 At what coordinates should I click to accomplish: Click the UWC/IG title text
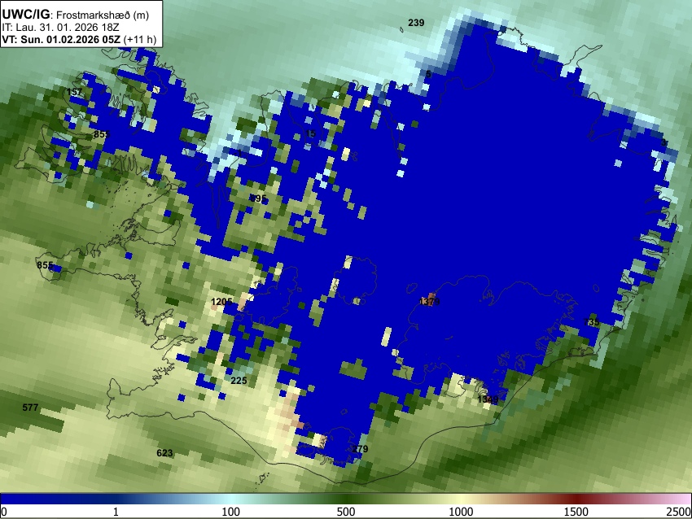tap(25, 15)
